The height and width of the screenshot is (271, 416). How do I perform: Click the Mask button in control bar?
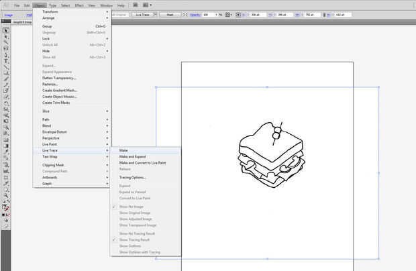[170, 13]
